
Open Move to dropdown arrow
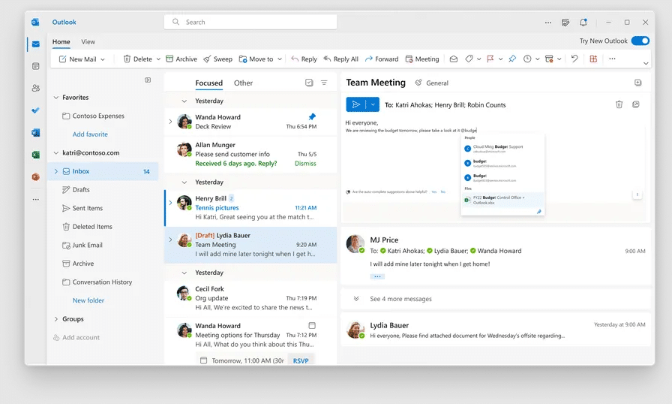coord(280,59)
